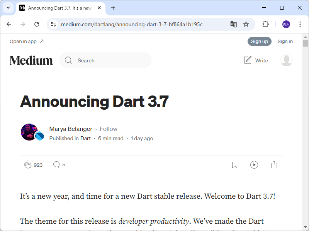Open the Write editor on Medium
This screenshot has width=309, height=231.
tap(256, 60)
